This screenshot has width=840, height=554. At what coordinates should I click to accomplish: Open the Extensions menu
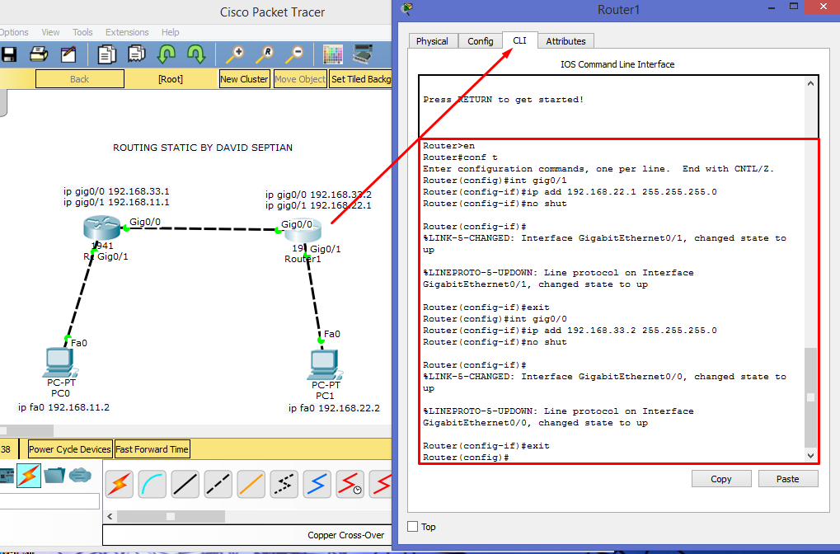(x=127, y=31)
